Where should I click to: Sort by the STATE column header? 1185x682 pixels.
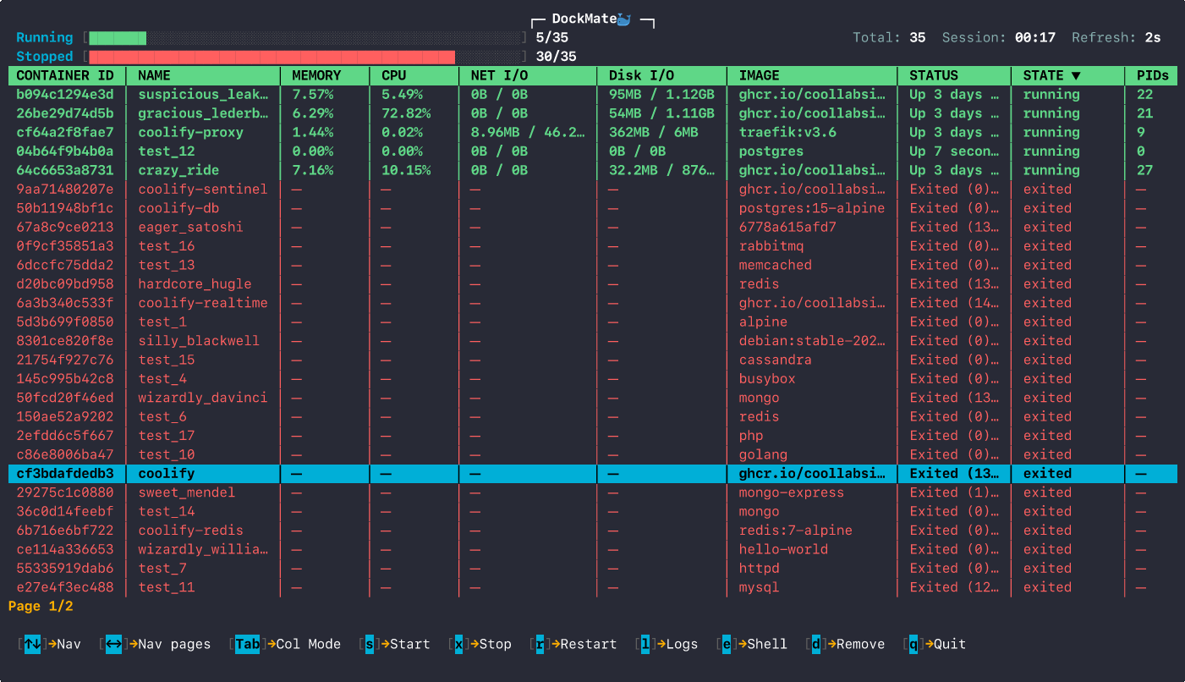pyautogui.click(x=1051, y=75)
